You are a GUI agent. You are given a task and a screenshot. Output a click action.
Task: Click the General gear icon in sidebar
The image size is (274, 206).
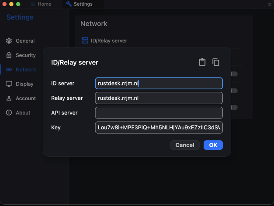pyautogui.click(x=9, y=41)
